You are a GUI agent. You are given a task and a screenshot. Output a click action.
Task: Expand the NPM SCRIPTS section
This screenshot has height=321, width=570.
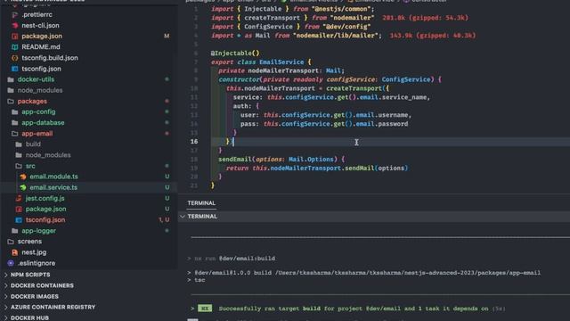[30, 275]
